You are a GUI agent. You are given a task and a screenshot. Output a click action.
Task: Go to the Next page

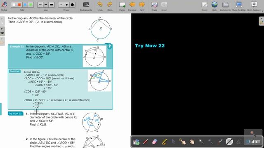[142, 6]
